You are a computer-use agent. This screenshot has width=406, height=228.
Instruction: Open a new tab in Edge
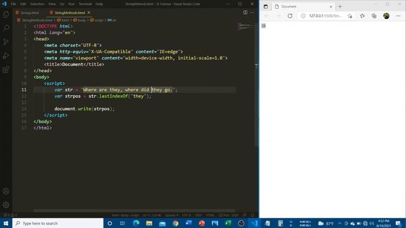coord(340,6)
